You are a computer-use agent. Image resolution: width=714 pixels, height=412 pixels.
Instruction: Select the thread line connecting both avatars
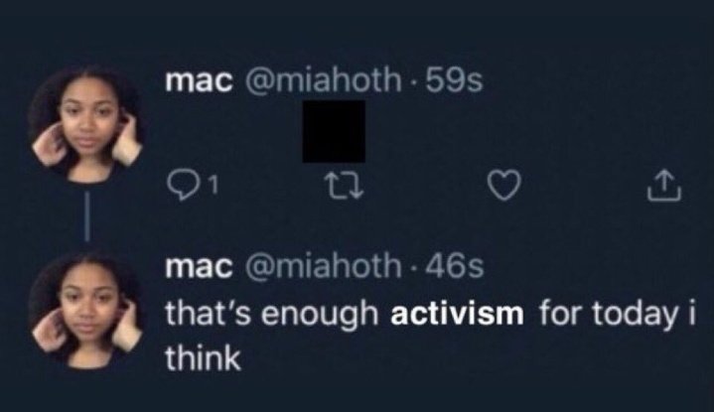pyautogui.click(x=87, y=216)
